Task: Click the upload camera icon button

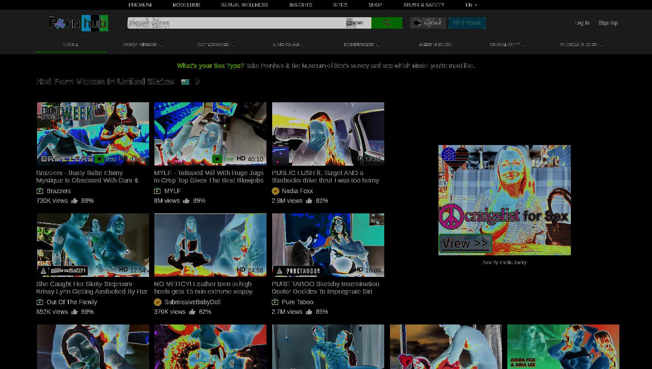Action: point(427,23)
